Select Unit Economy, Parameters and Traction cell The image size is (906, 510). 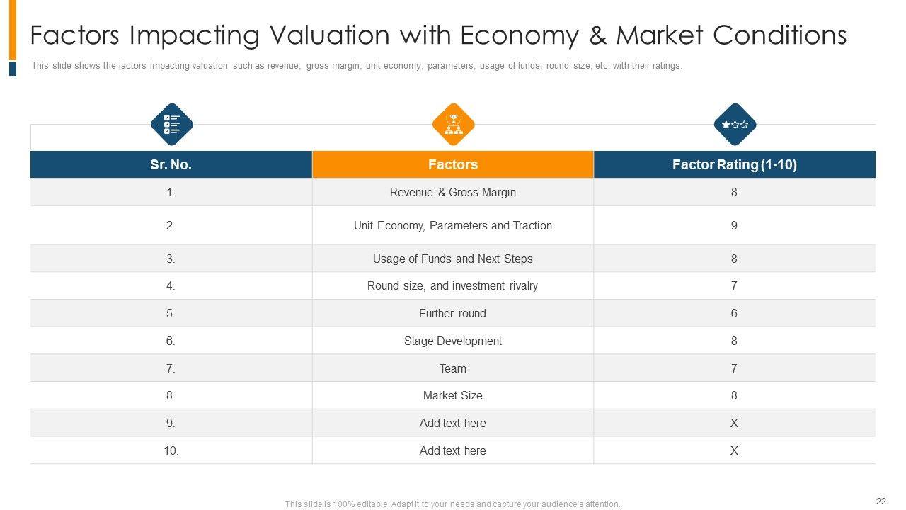click(x=453, y=225)
